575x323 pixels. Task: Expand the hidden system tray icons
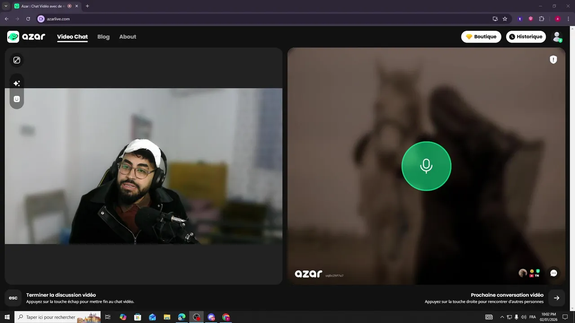pos(502,317)
